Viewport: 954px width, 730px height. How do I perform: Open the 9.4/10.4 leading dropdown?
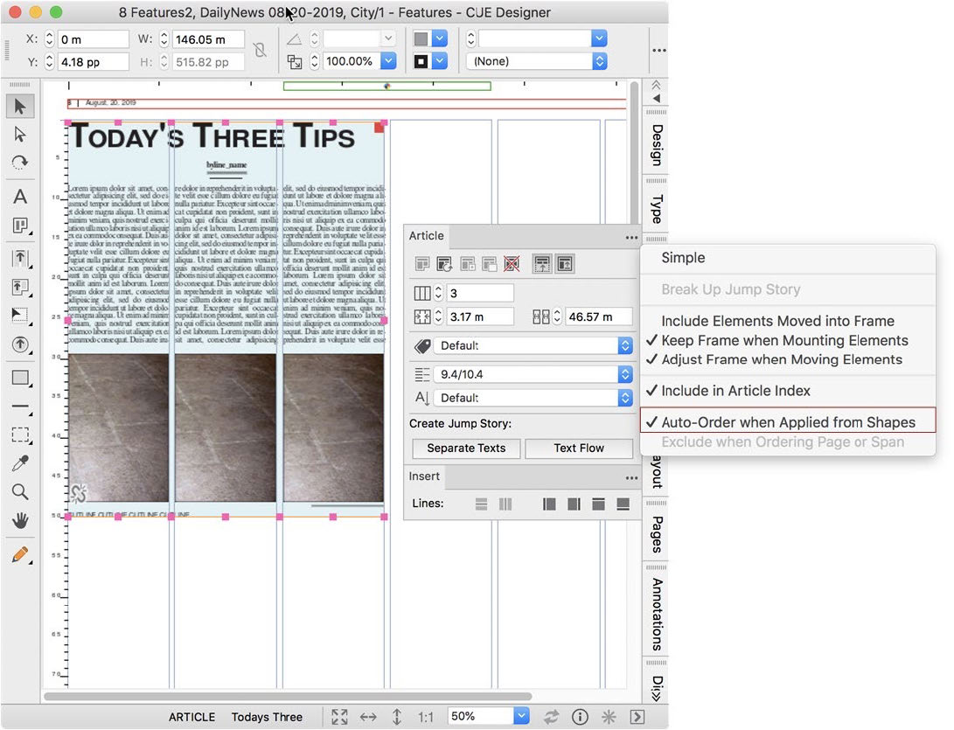tap(624, 374)
